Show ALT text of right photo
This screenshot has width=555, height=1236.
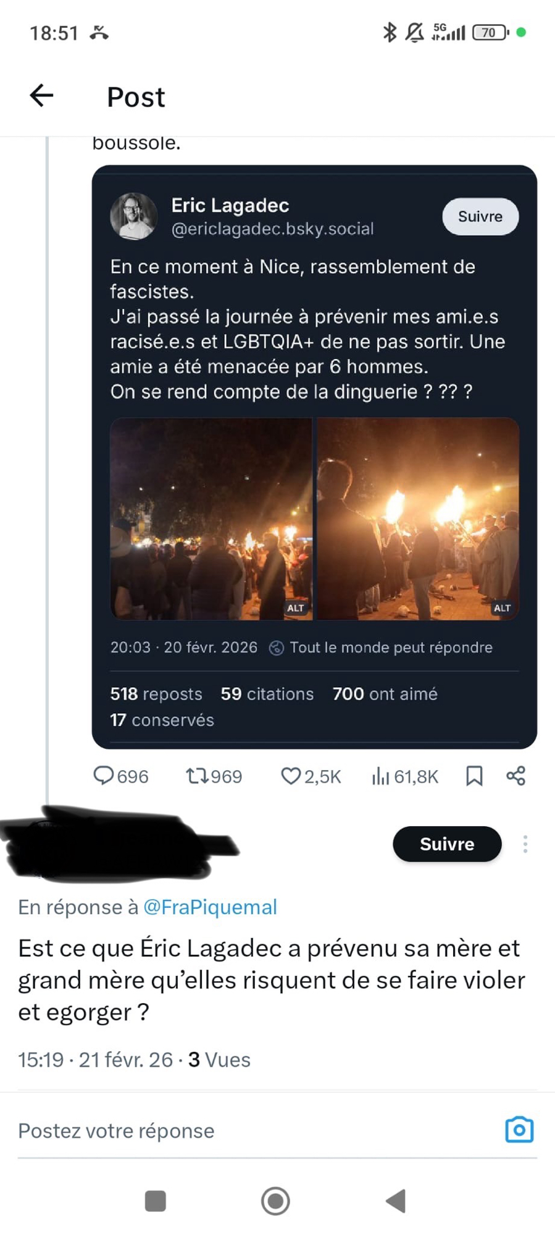pyautogui.click(x=503, y=608)
